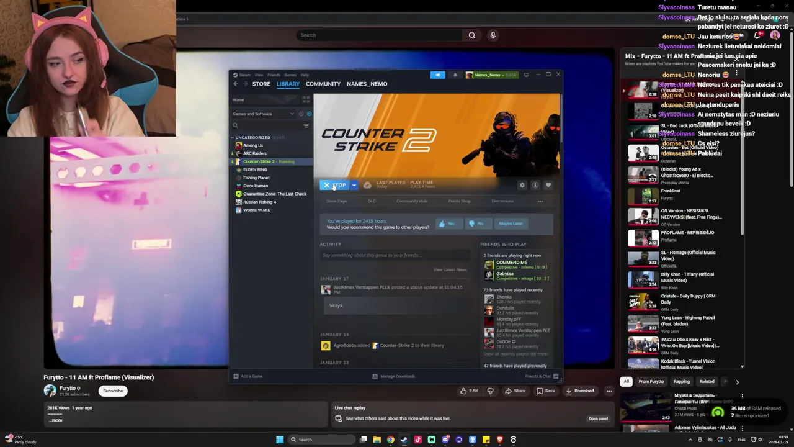This screenshot has width=794, height=447.
Task: Open more actions for the YouTube video
Action: click(x=609, y=391)
